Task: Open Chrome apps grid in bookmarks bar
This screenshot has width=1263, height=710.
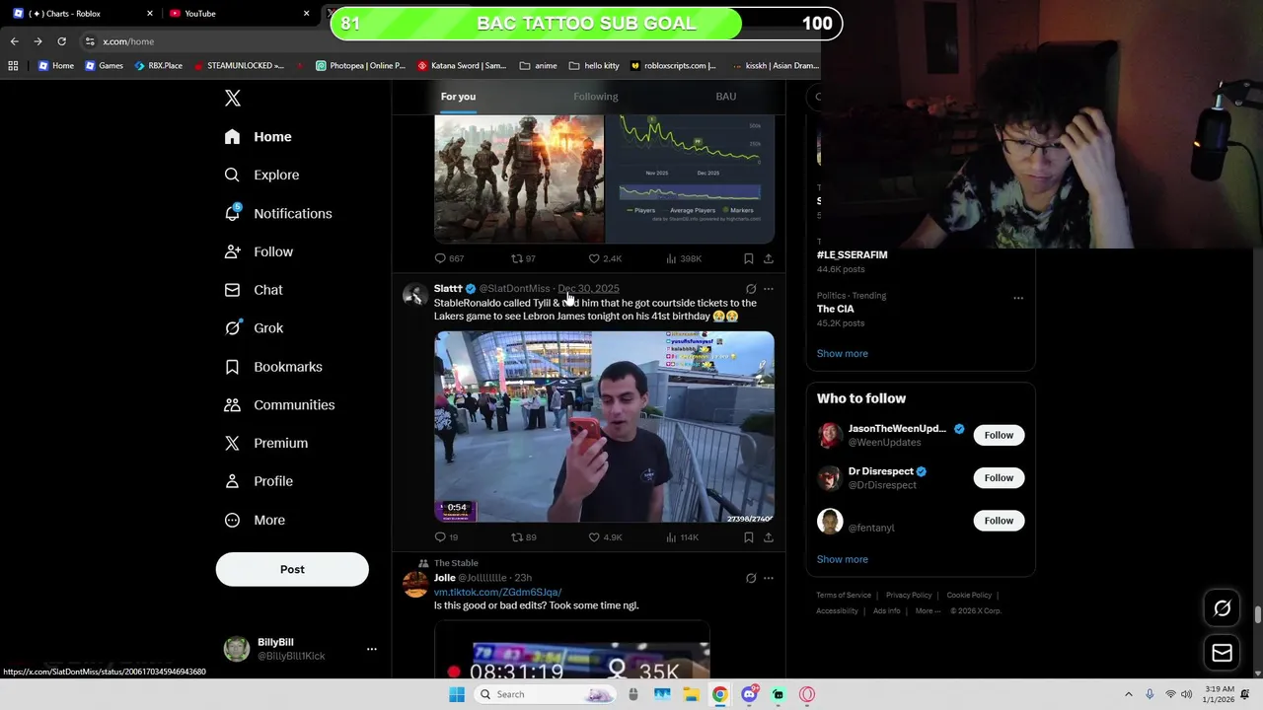Action: [13, 65]
